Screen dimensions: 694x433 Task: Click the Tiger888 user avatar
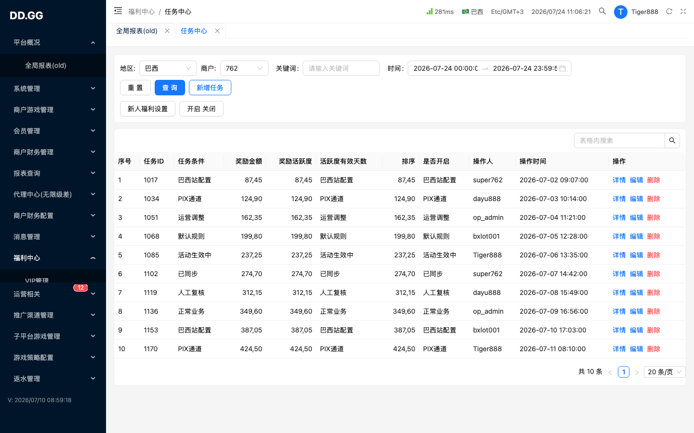(621, 12)
